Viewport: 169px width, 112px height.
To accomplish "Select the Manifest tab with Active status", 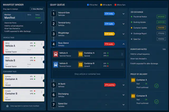I will 24,16.
